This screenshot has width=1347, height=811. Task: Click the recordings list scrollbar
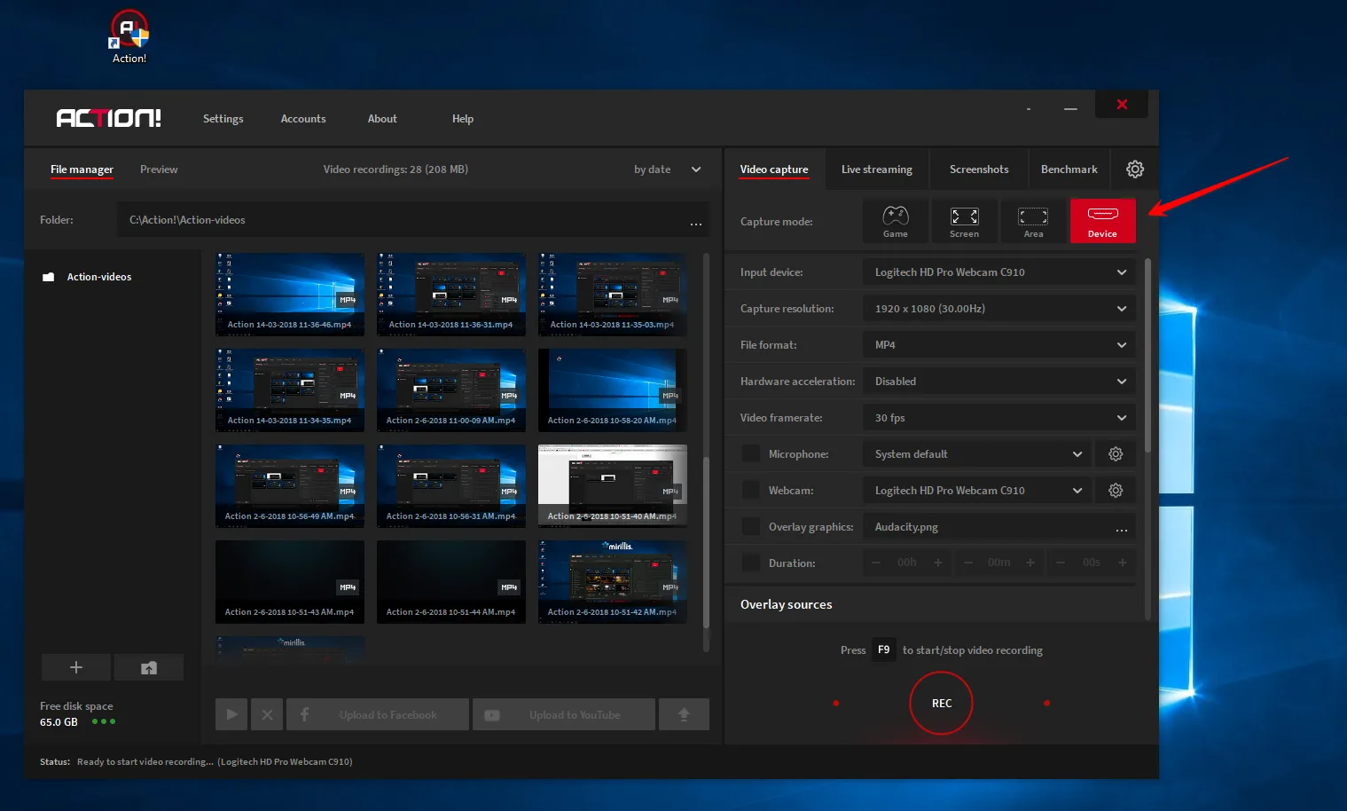click(707, 544)
